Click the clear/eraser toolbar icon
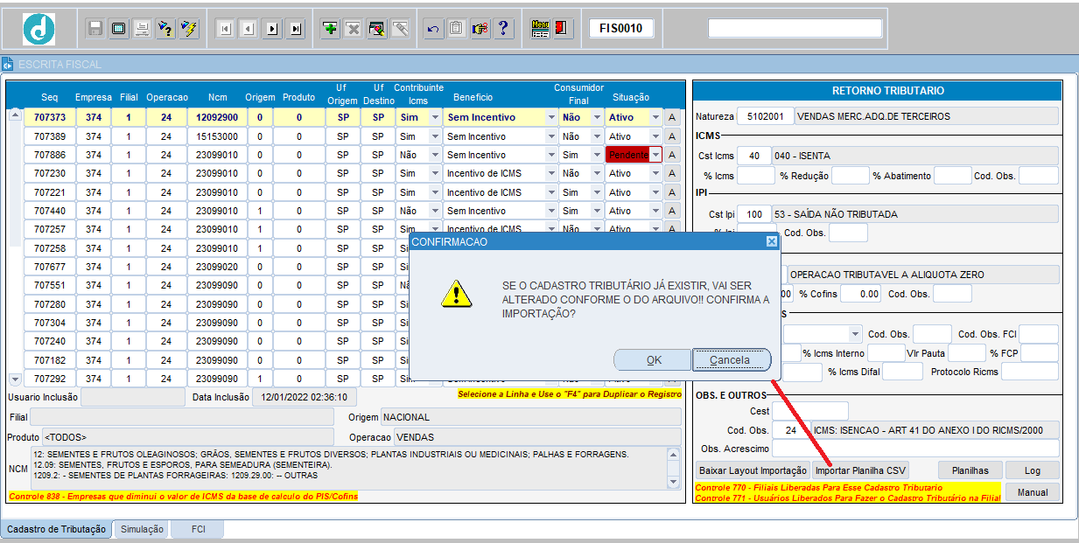 pos(401,29)
